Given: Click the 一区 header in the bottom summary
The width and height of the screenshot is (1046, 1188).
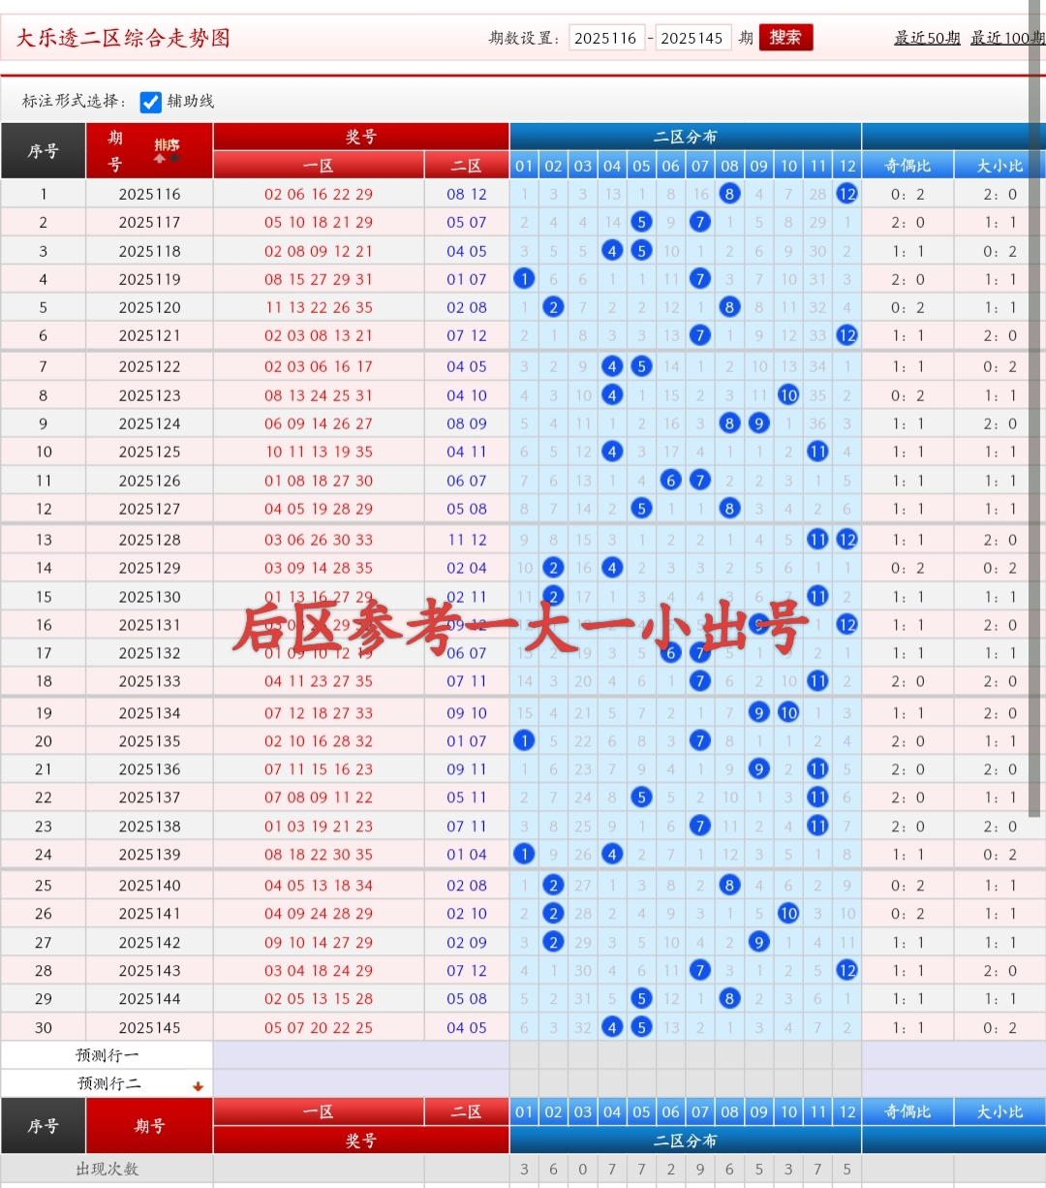Looking at the screenshot, I should (320, 1111).
